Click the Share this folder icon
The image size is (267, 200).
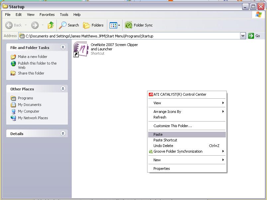click(x=13, y=73)
